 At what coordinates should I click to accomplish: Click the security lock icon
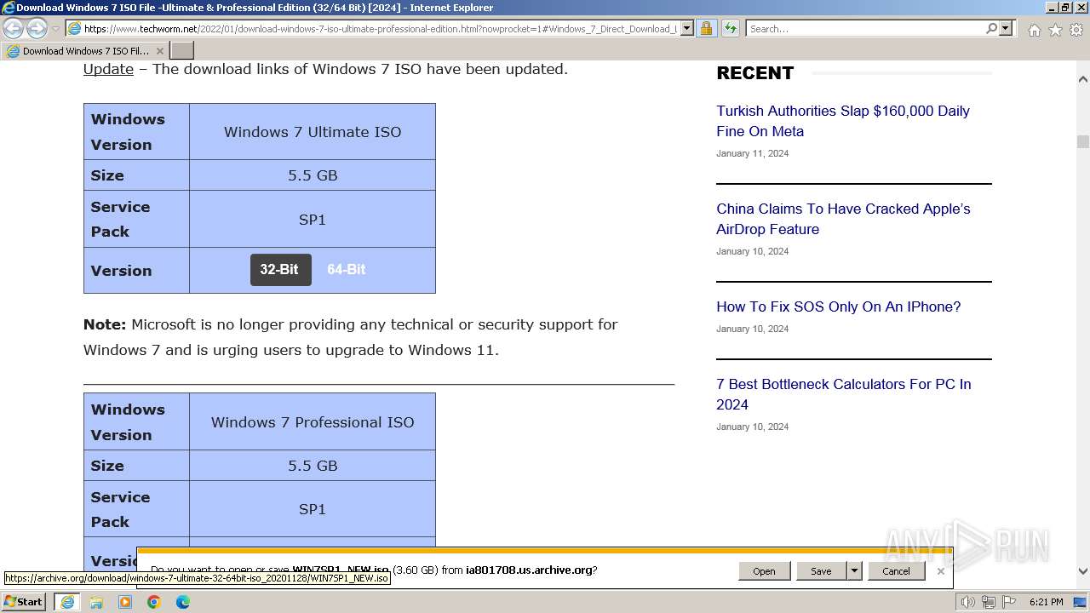click(x=706, y=29)
